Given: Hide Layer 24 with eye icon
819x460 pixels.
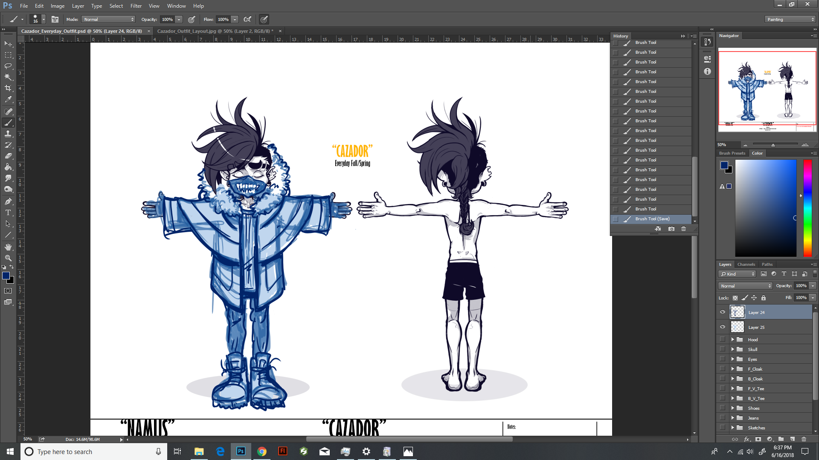Looking at the screenshot, I should tap(723, 312).
